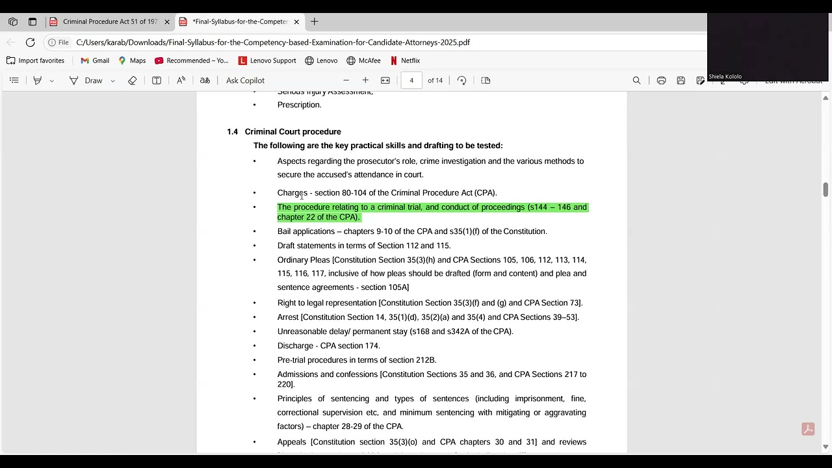The width and height of the screenshot is (832, 468).
Task: Open the McAfee bookmark
Action: 364,60
